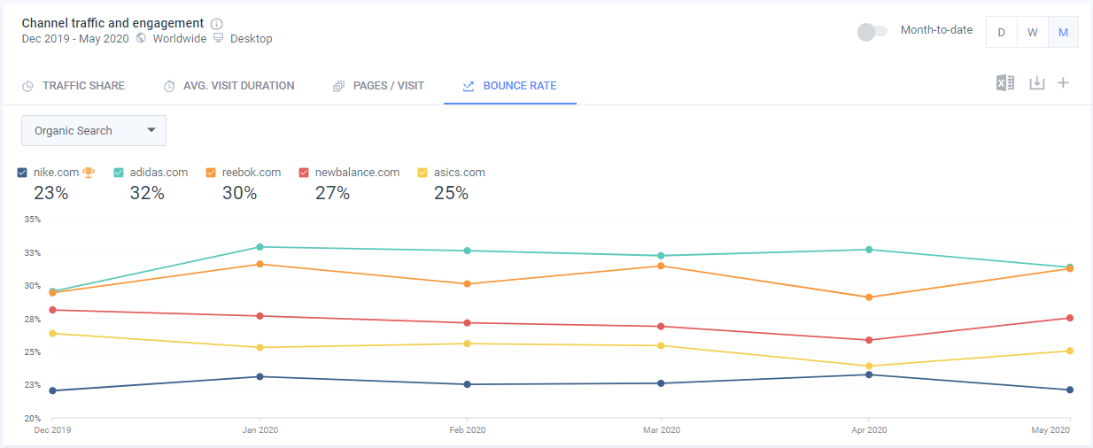Viewport: 1093px width, 448px height.
Task: Click the 35% y-axis label
Action: (x=32, y=219)
